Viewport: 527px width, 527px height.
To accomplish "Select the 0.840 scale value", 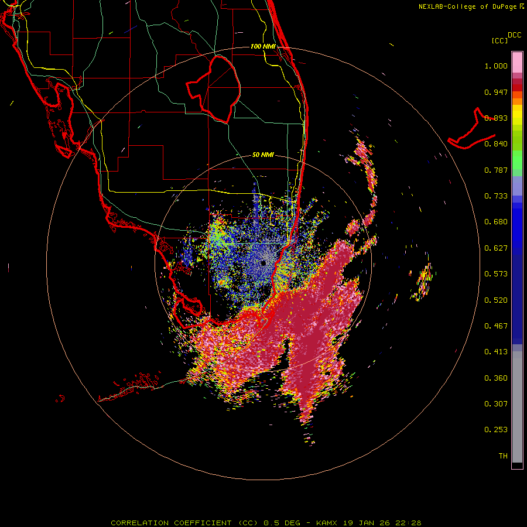I will pos(496,144).
